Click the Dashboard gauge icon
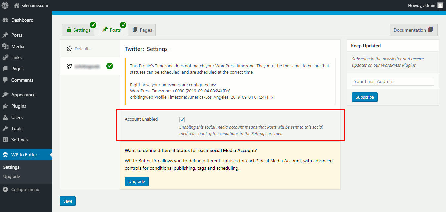Screen dimensions: 446x212 pos(5,20)
